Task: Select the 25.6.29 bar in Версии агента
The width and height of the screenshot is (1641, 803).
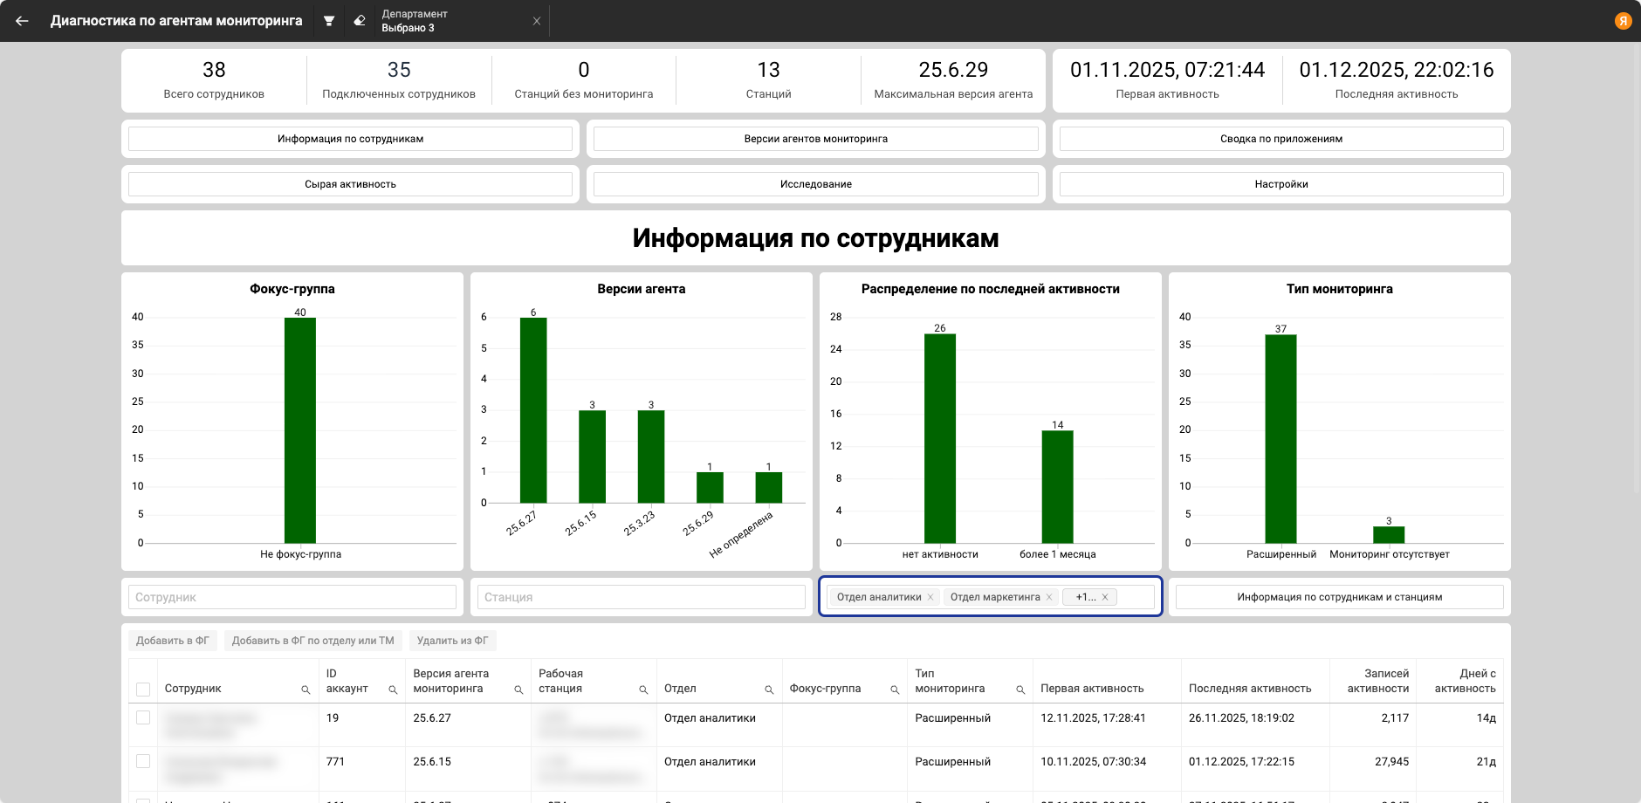Action: point(710,487)
